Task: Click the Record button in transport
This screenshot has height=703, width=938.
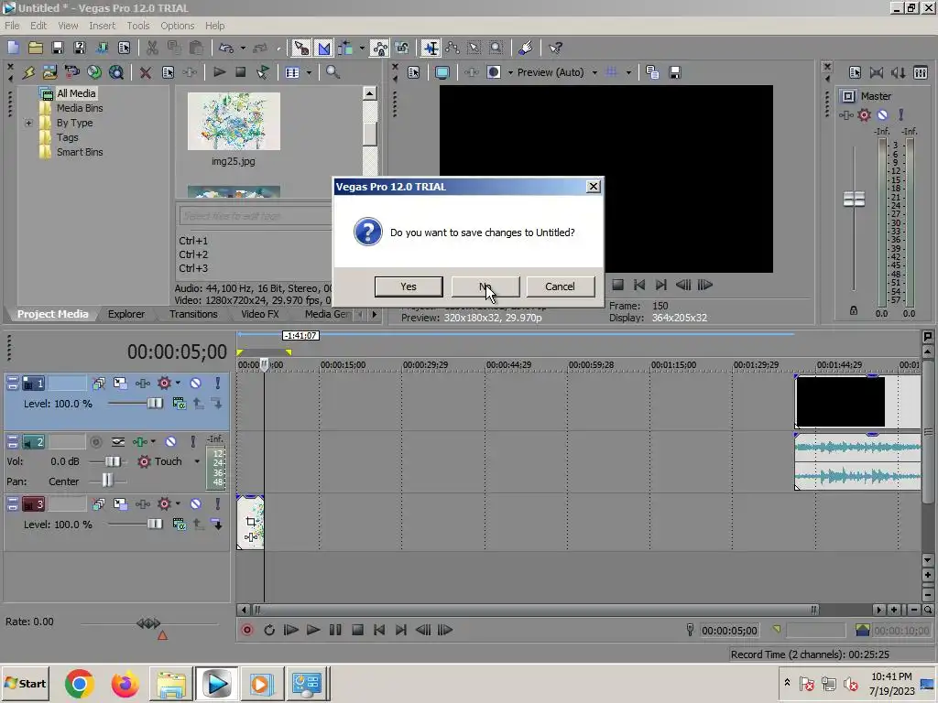Action: coord(246,630)
